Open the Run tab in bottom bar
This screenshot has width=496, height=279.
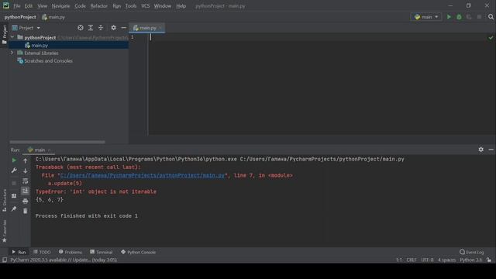point(19,252)
